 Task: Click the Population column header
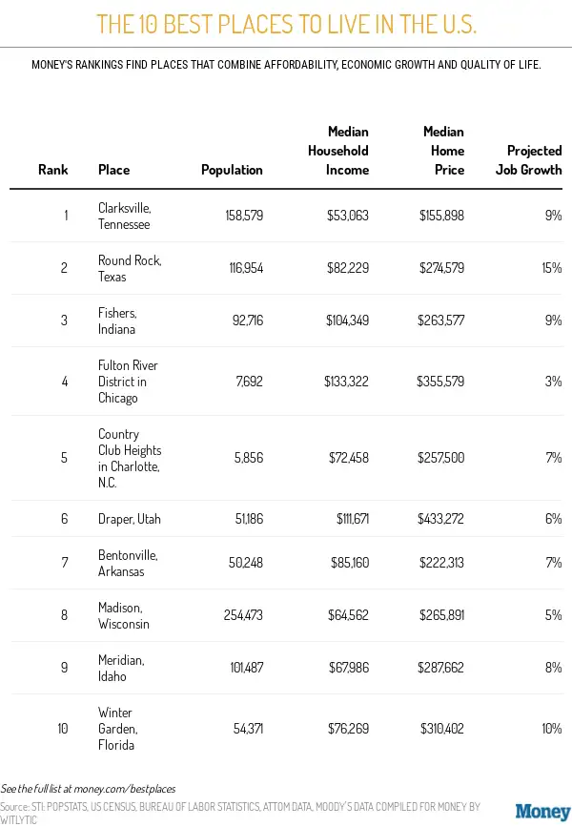(x=232, y=170)
